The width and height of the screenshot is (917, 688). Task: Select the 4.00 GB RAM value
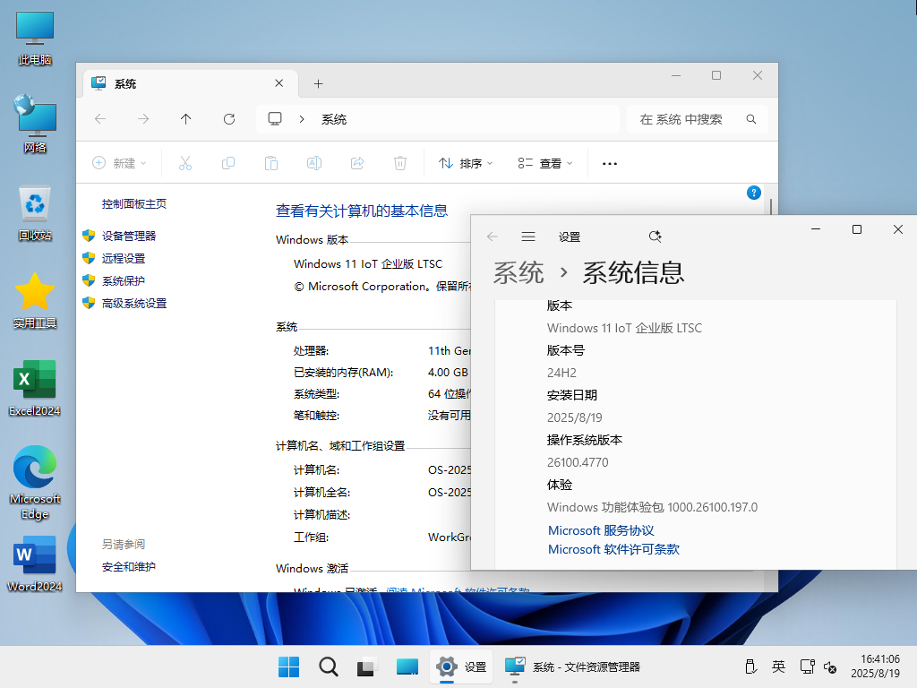(x=448, y=372)
